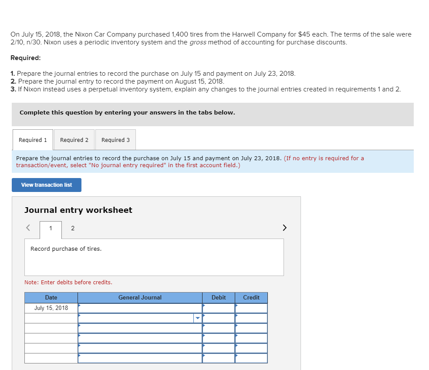The width and height of the screenshot is (429, 370).
Task: Click the empty date cell in row two
Action: tap(51, 318)
